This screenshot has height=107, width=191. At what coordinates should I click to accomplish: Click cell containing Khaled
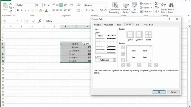76,51
